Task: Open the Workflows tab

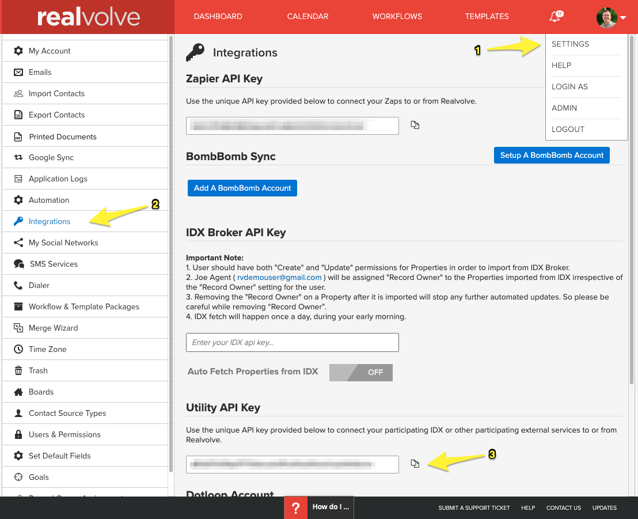Action: (x=397, y=16)
